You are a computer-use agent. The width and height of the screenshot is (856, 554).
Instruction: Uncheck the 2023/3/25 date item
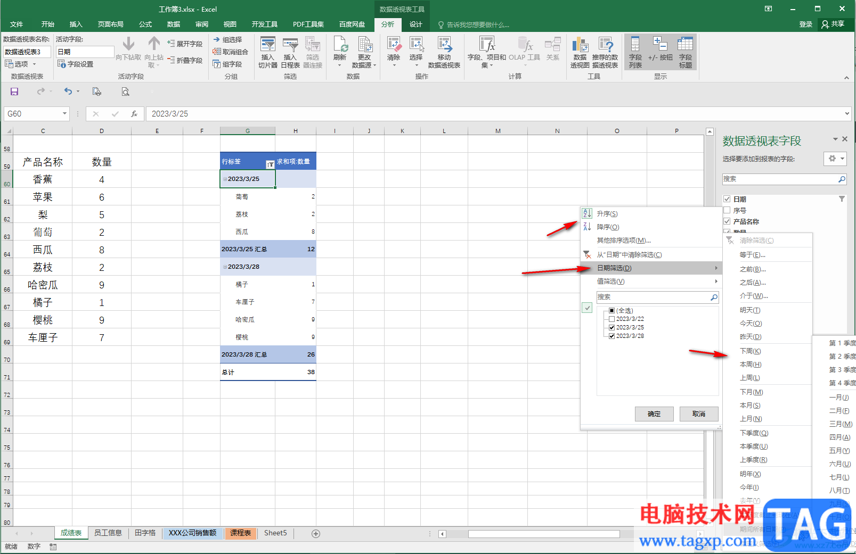pyautogui.click(x=612, y=328)
